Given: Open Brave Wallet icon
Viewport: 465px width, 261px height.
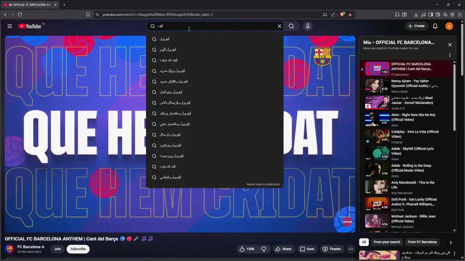Looking at the screenshot, I should tap(438, 14).
